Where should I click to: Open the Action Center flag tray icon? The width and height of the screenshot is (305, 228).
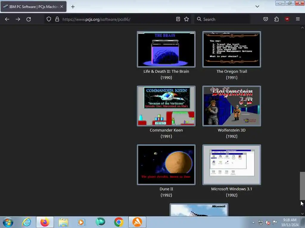(x=275, y=222)
